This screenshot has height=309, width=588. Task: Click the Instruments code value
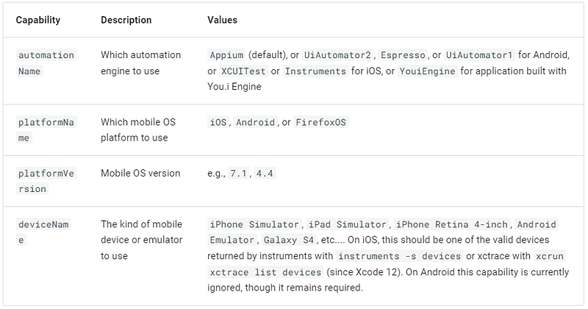click(x=315, y=71)
